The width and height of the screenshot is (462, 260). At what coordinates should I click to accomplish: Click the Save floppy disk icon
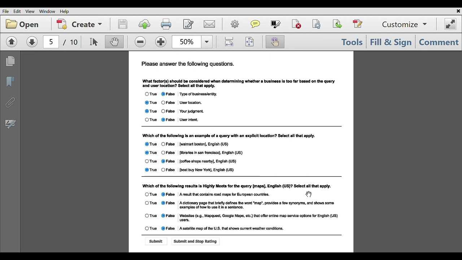123,24
